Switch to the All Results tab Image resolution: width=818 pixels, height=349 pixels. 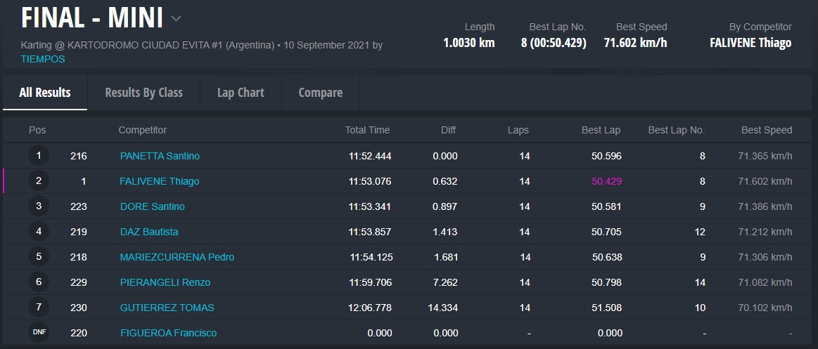tap(45, 93)
